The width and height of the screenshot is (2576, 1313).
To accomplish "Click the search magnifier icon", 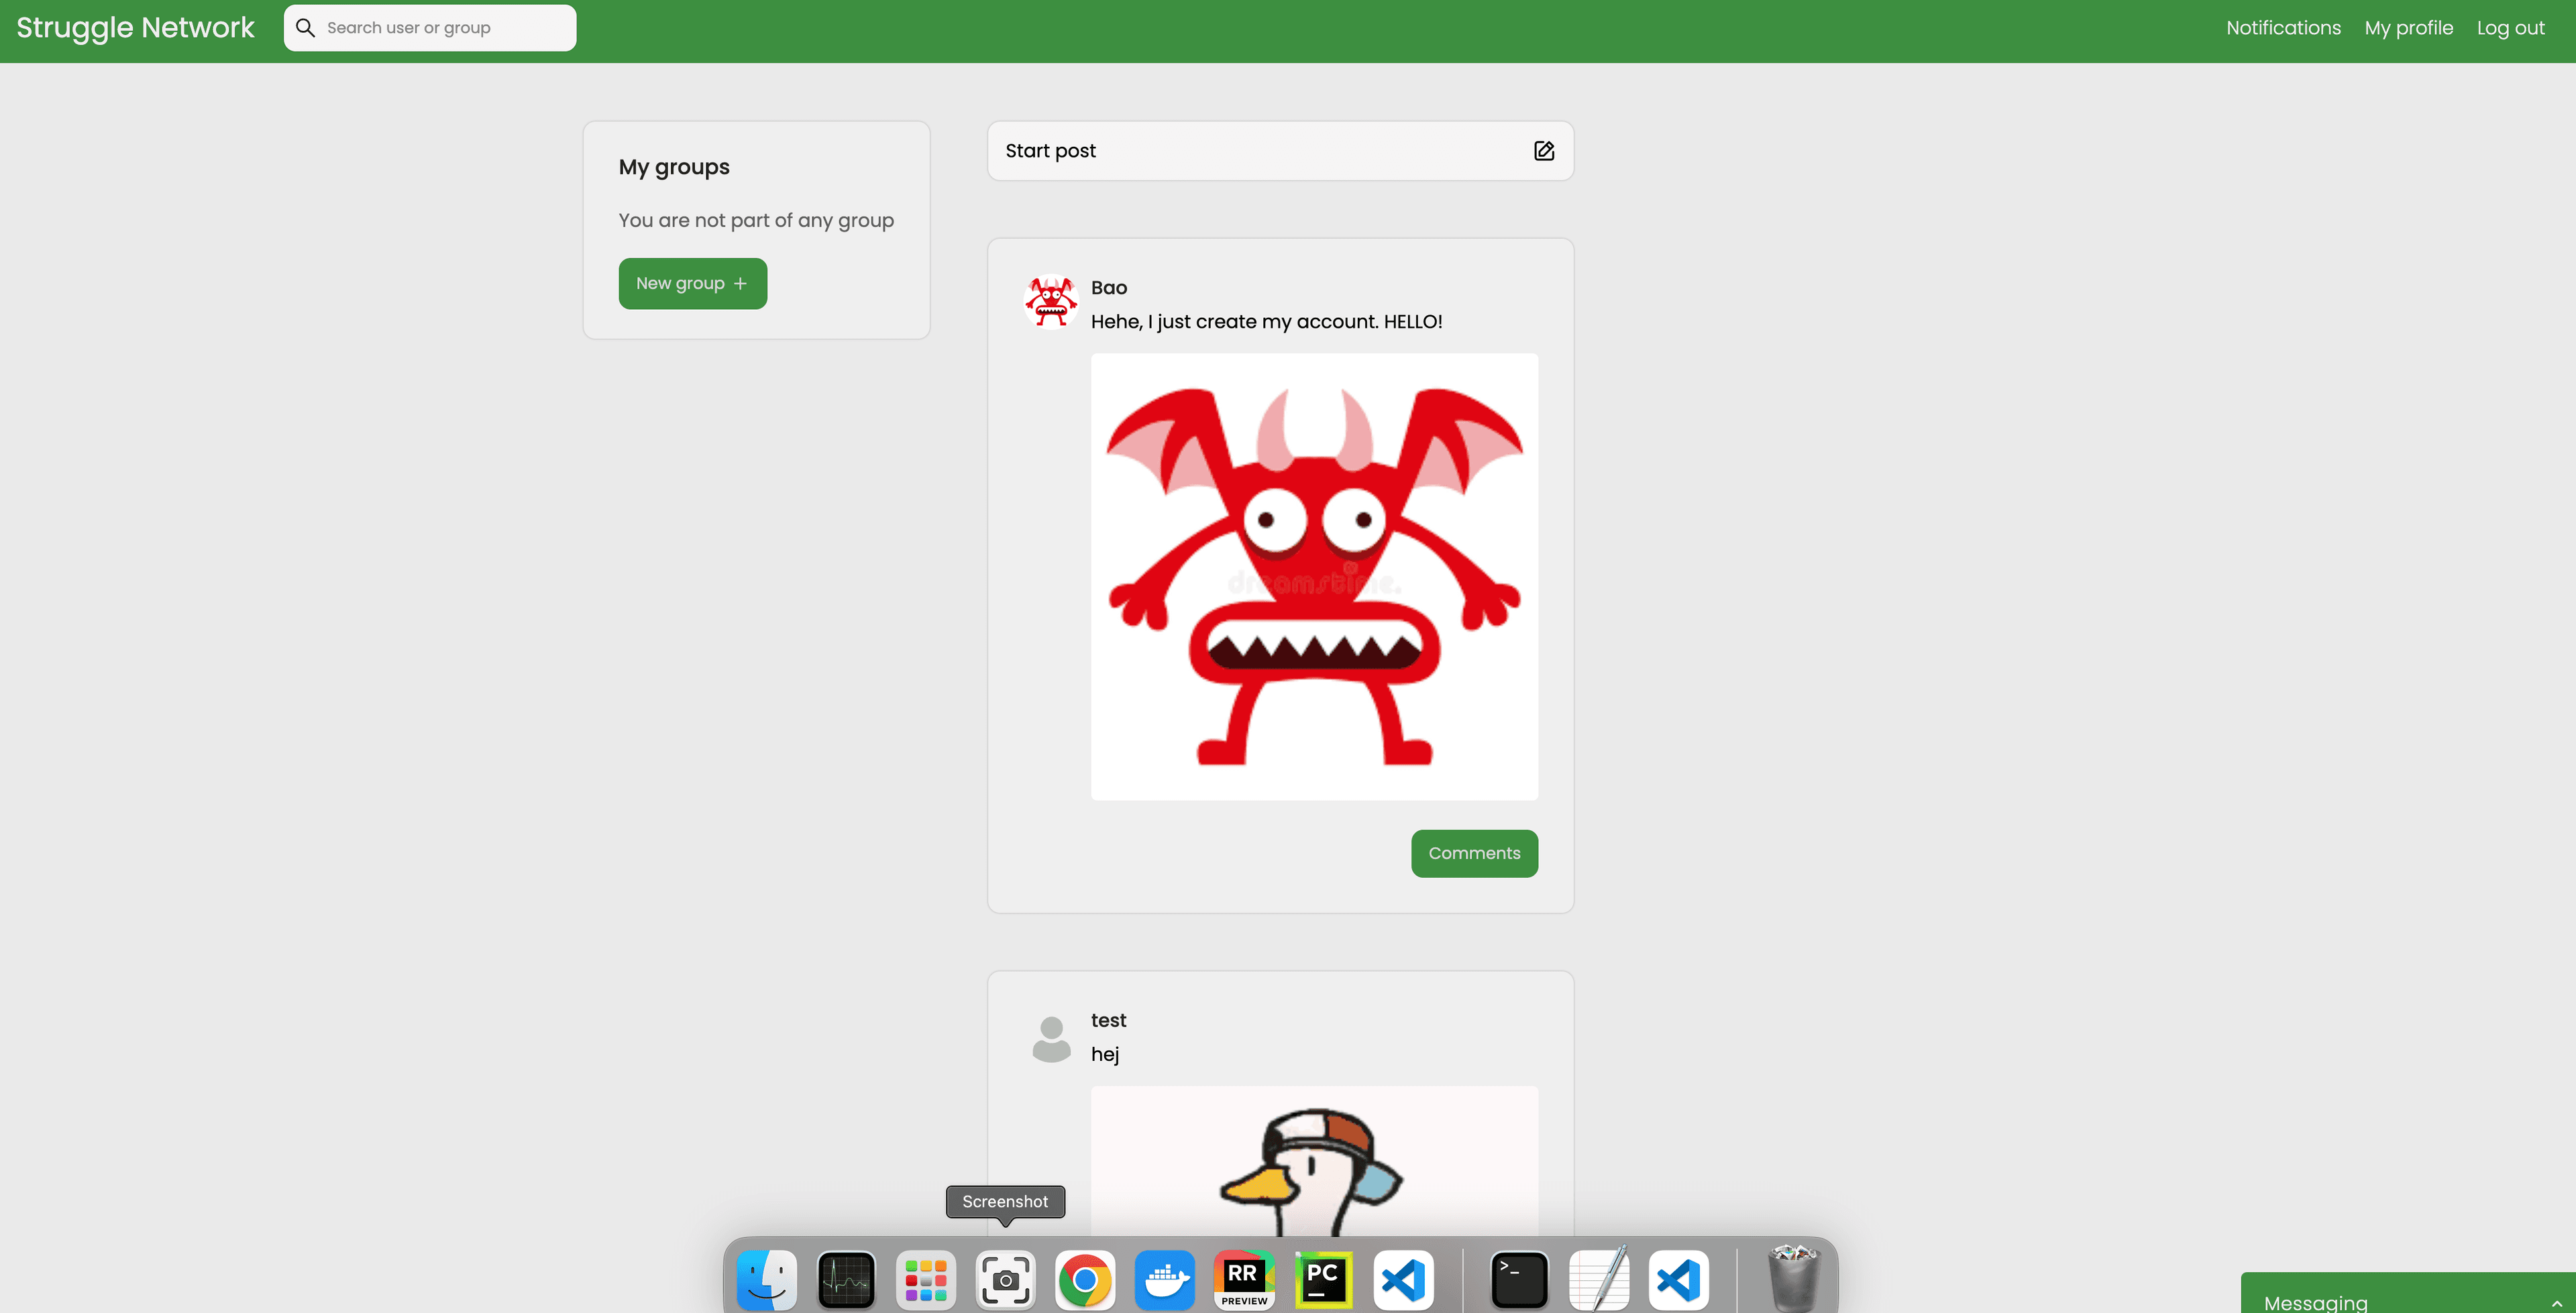I will [306, 28].
